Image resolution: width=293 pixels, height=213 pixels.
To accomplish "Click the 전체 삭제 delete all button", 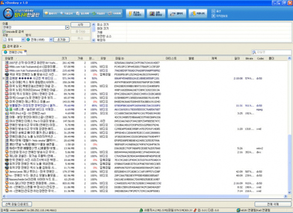I will 272,204.
